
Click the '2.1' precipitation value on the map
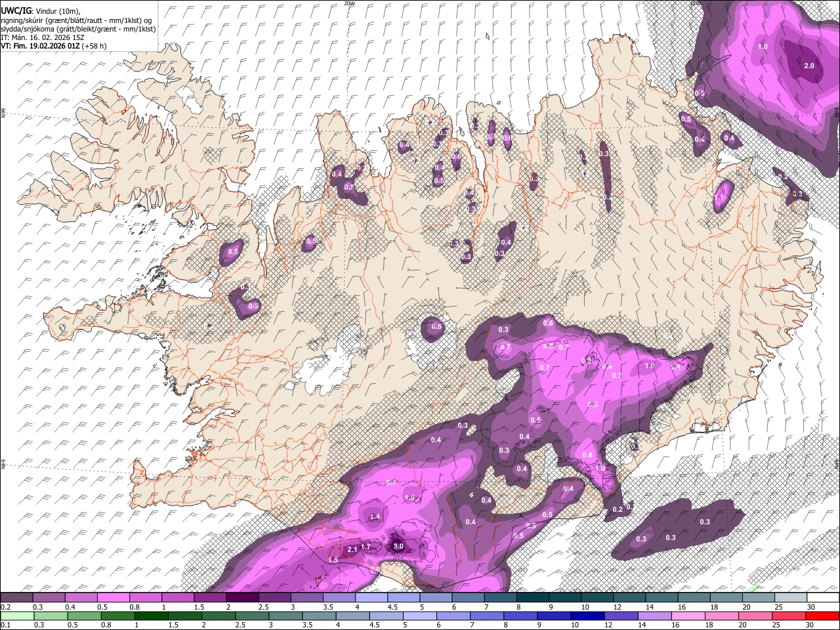pyautogui.click(x=352, y=549)
